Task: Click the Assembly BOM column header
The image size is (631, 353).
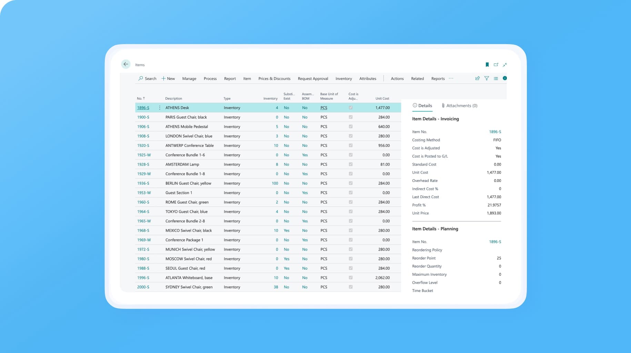Action: pyautogui.click(x=308, y=96)
